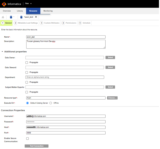Grab the Description textarea resize handle

104,47
